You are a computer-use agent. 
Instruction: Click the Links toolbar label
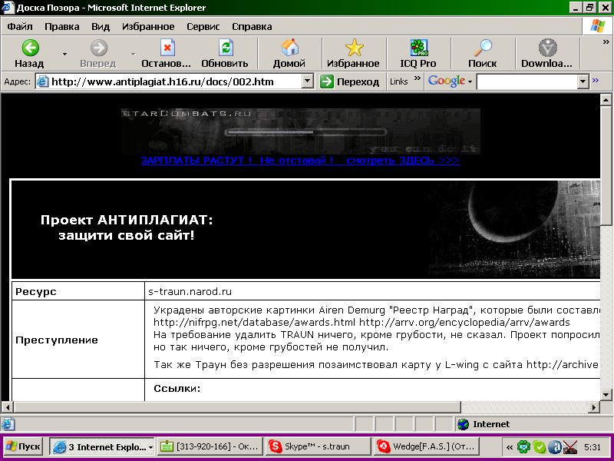(398, 81)
